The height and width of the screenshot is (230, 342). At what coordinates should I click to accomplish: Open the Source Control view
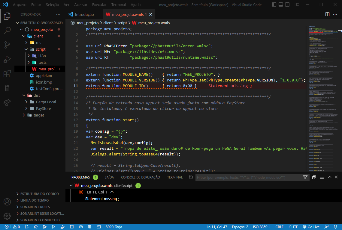pos(7,44)
